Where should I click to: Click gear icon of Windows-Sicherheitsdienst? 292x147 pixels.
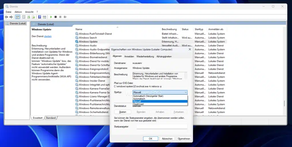click(77, 112)
